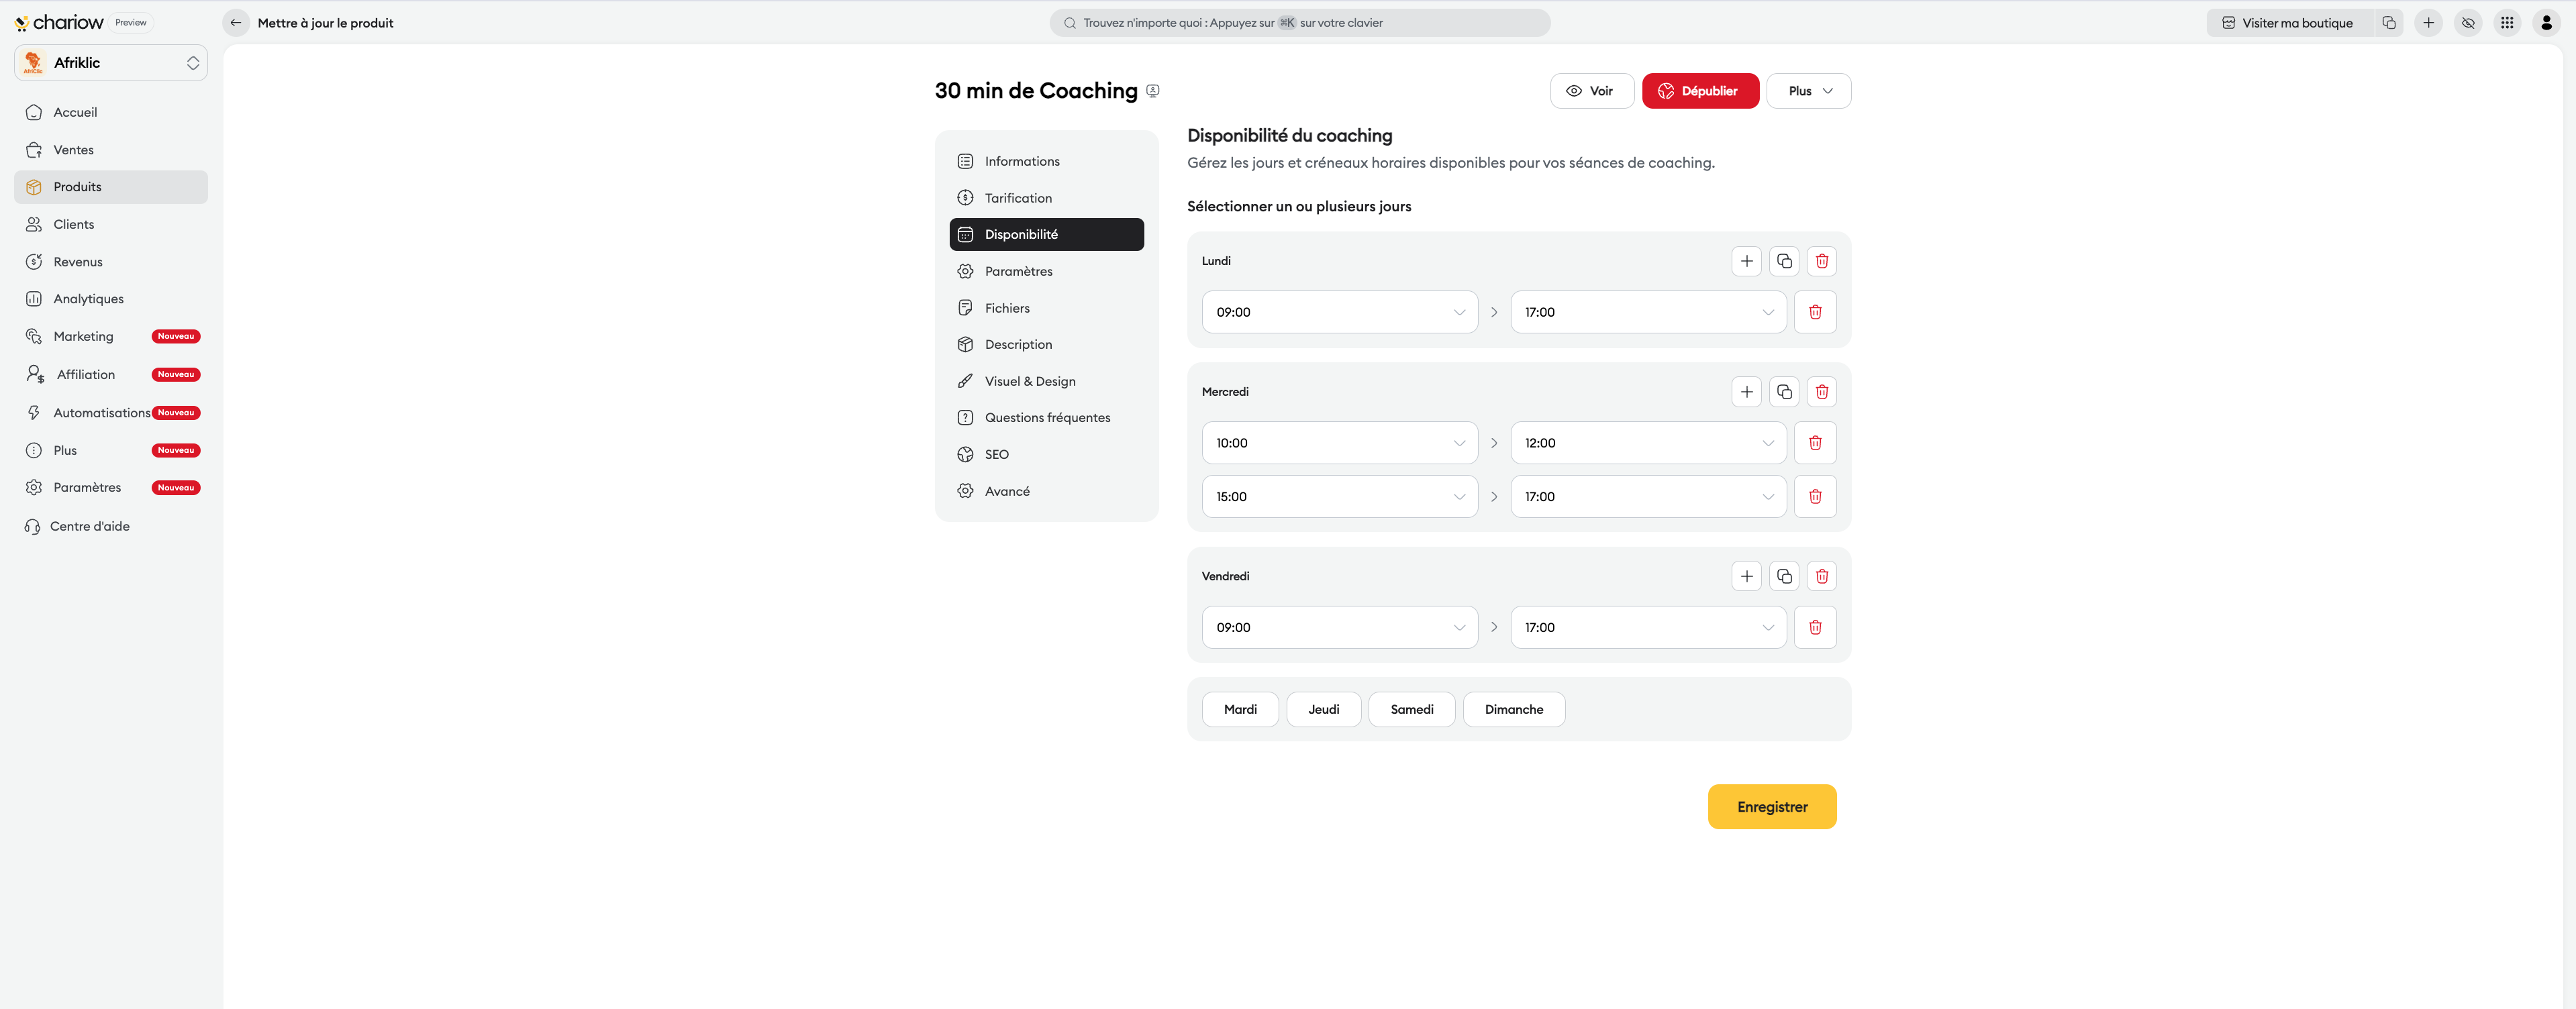Delete the Vendredi day entirely

(1821, 576)
